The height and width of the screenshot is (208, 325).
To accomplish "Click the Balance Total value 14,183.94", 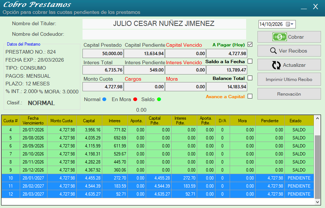I will point(226,86).
